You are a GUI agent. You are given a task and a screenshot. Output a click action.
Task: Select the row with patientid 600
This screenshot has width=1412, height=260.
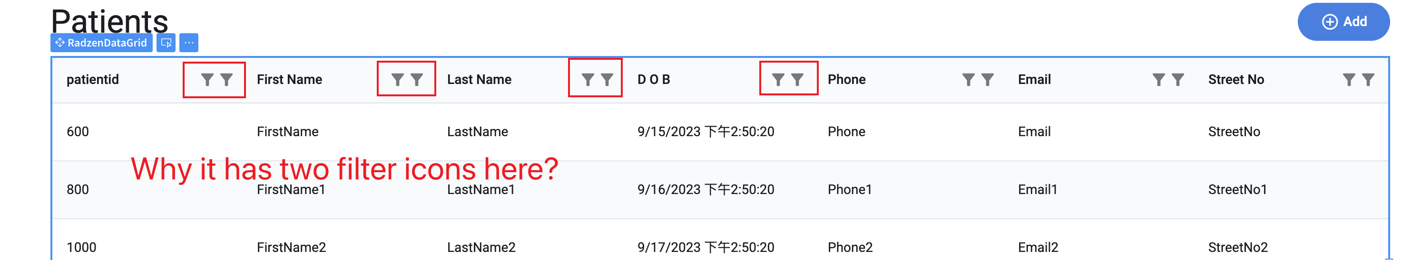click(720, 131)
